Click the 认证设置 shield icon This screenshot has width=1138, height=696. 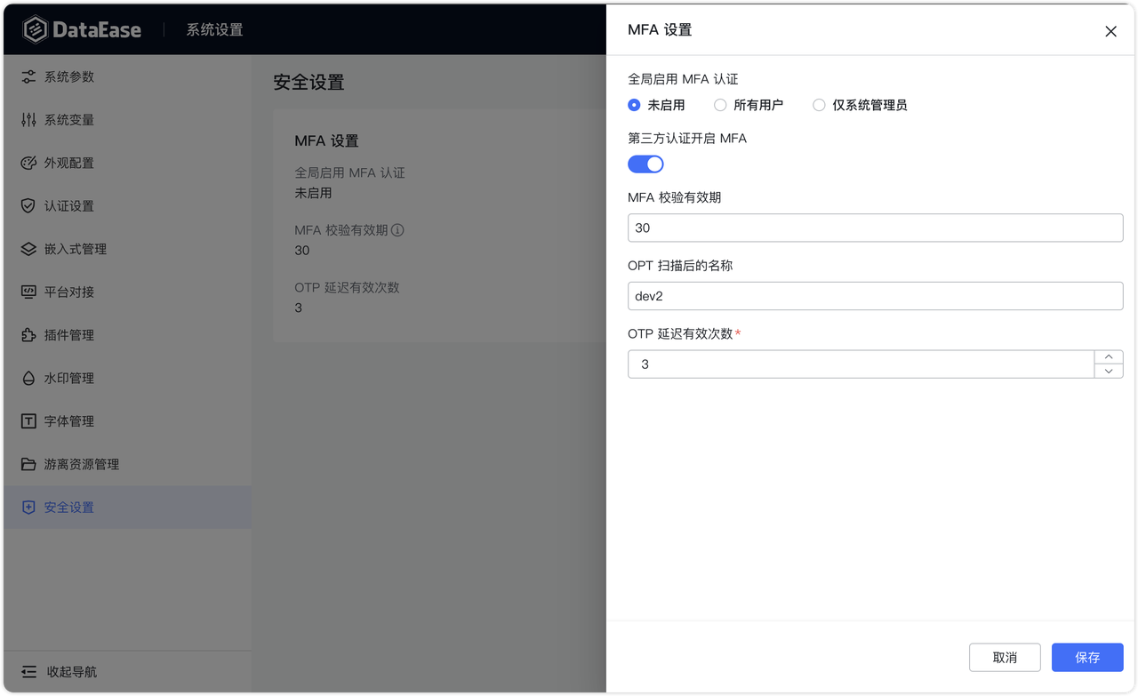click(x=28, y=205)
